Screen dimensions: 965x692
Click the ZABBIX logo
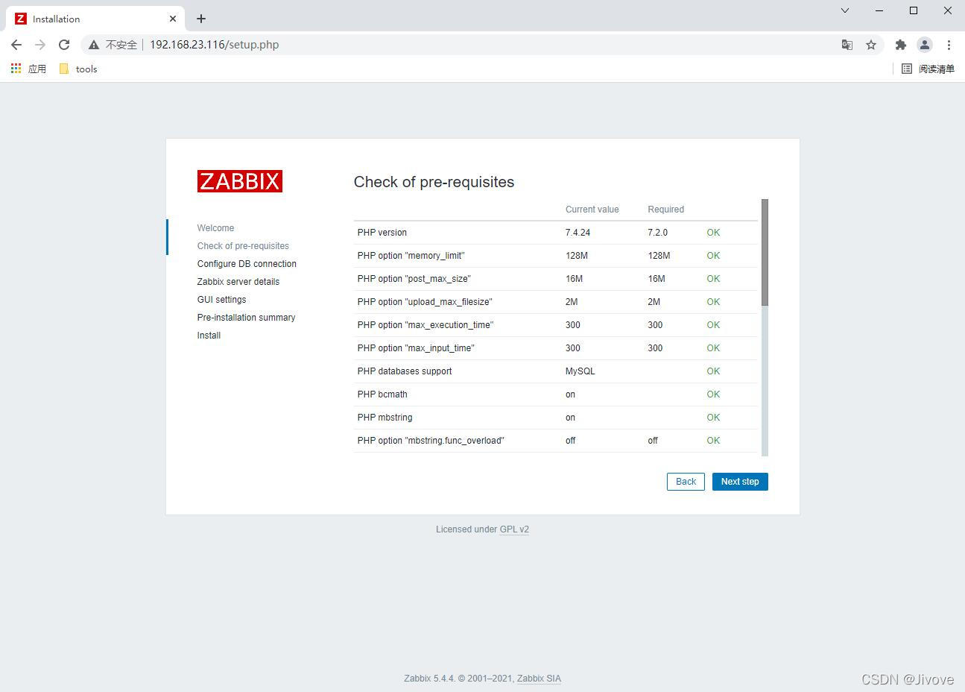(240, 181)
